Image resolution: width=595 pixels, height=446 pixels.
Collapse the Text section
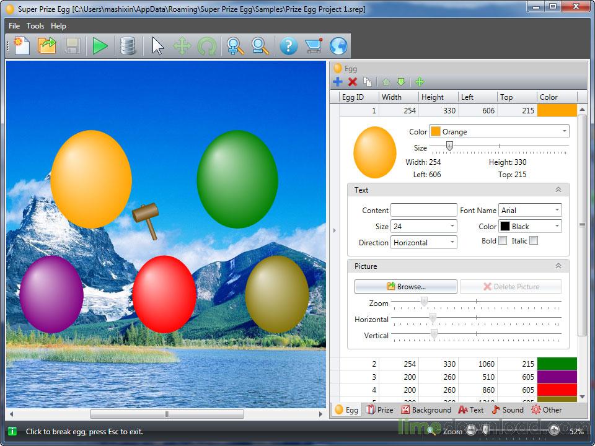click(558, 190)
